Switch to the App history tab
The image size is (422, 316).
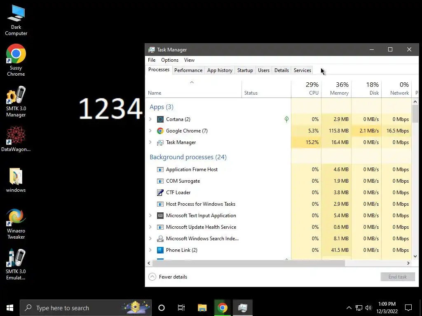click(x=220, y=70)
